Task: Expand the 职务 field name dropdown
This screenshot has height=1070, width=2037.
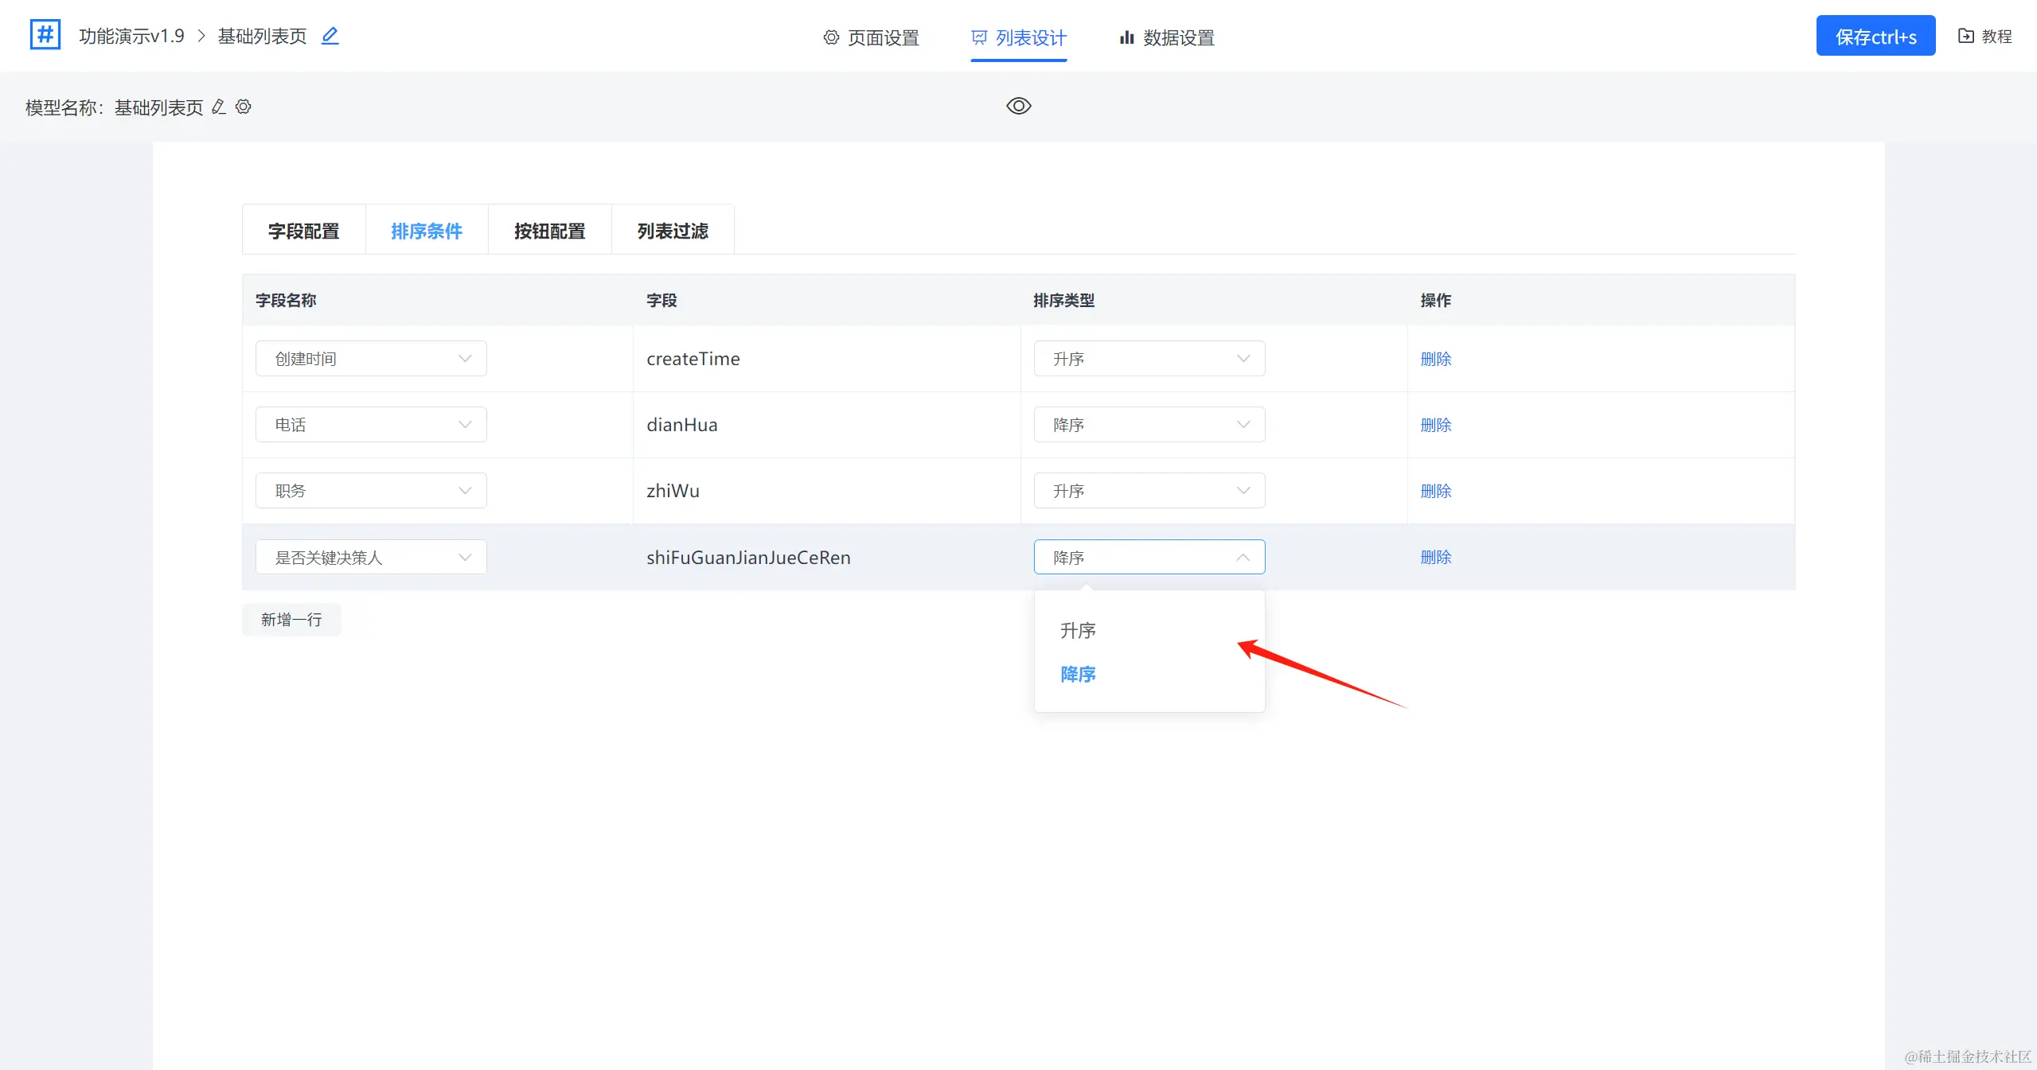Action: (371, 491)
